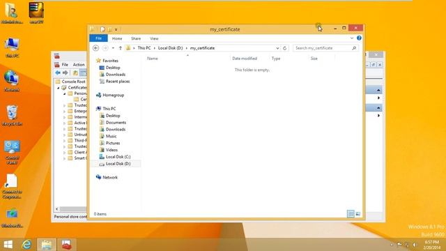Open Action menu in MMC console
The image size is (446, 251).
[x=79, y=65]
